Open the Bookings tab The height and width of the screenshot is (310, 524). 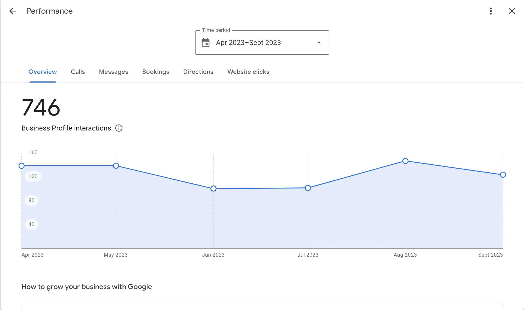[x=156, y=72]
